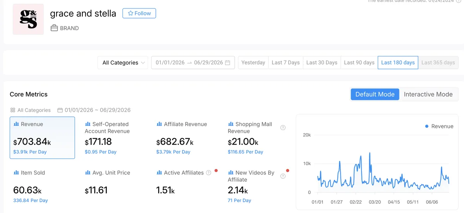Click the grid icon beside All Categories label
464x213 pixels.
(13, 110)
